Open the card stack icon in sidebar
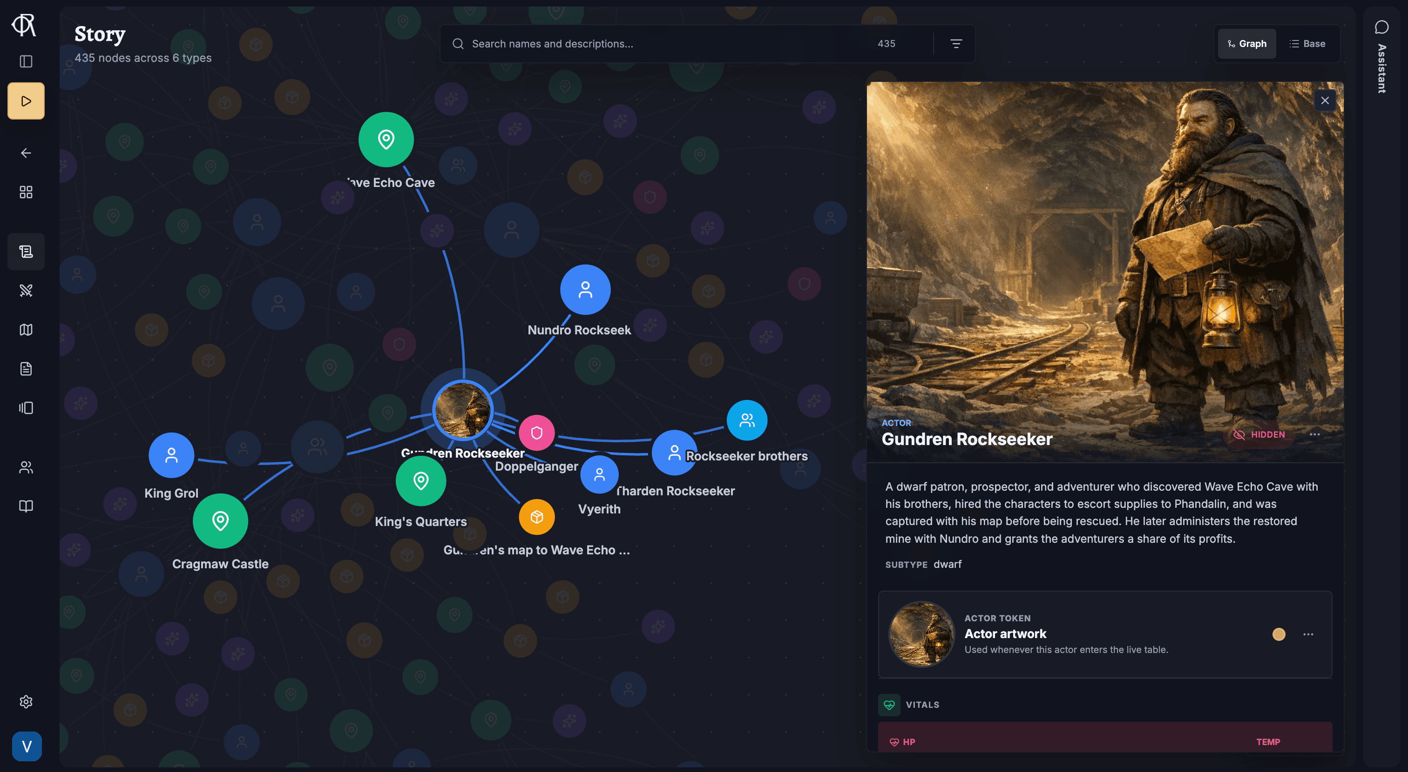Screen dimensions: 1408x772 pyautogui.click(x=26, y=408)
